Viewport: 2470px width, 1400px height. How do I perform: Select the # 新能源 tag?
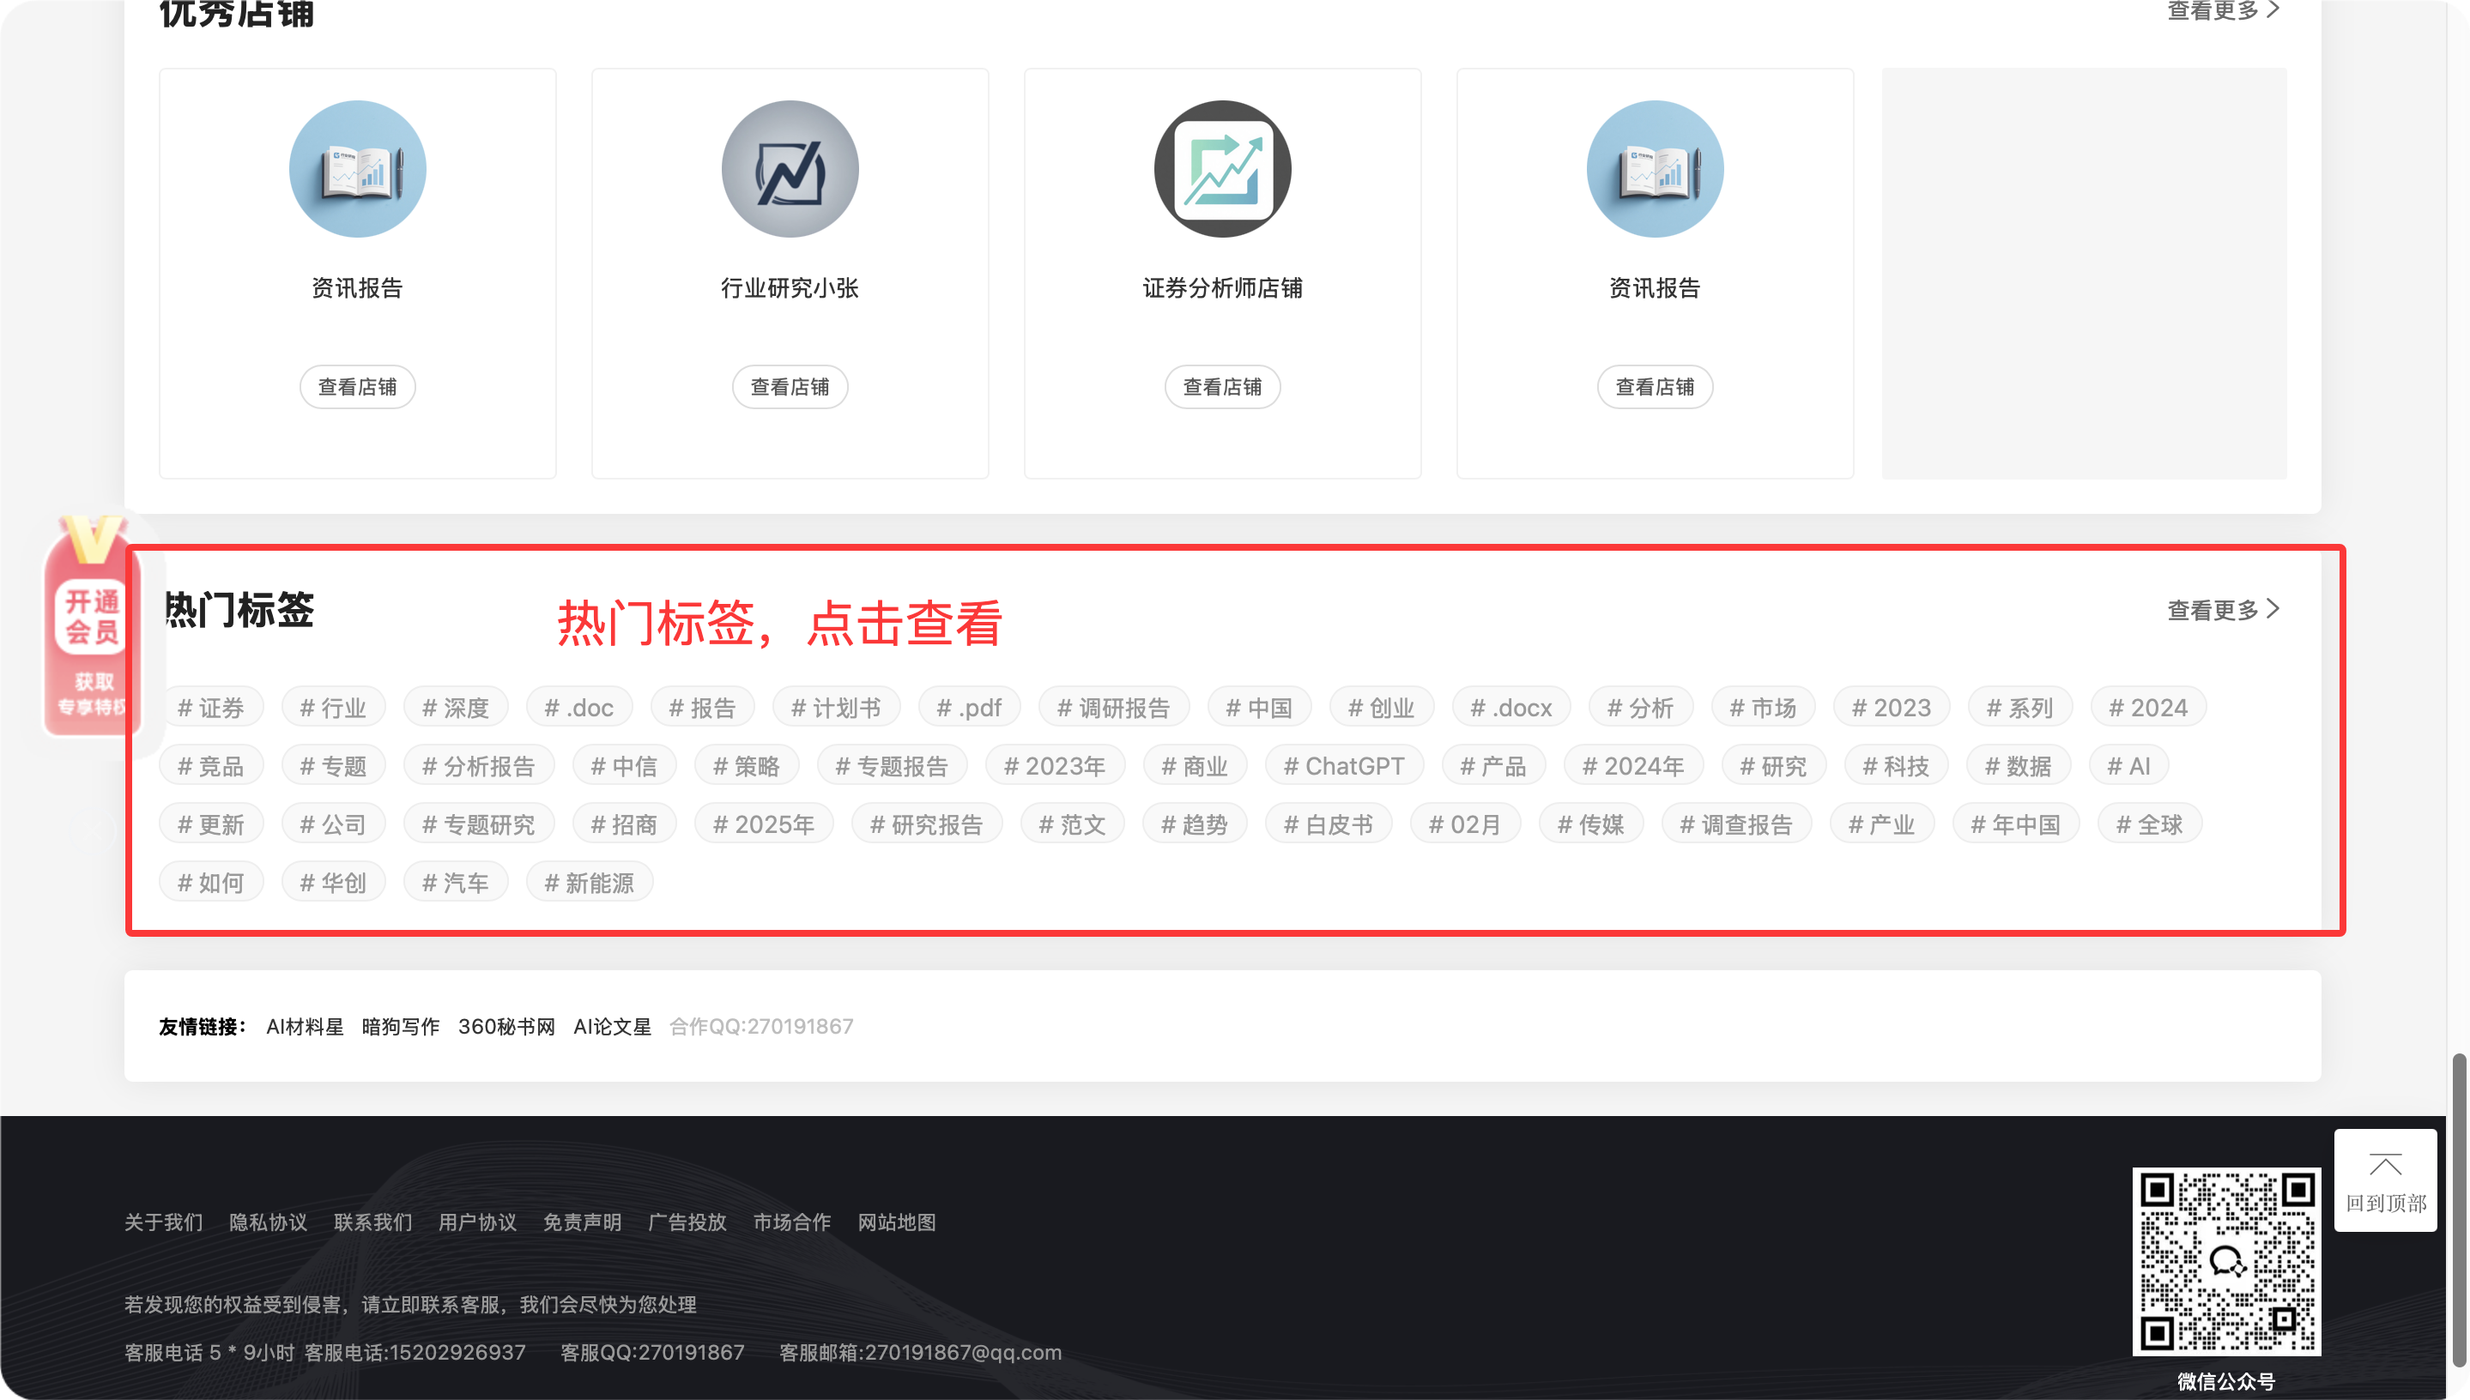click(x=590, y=883)
